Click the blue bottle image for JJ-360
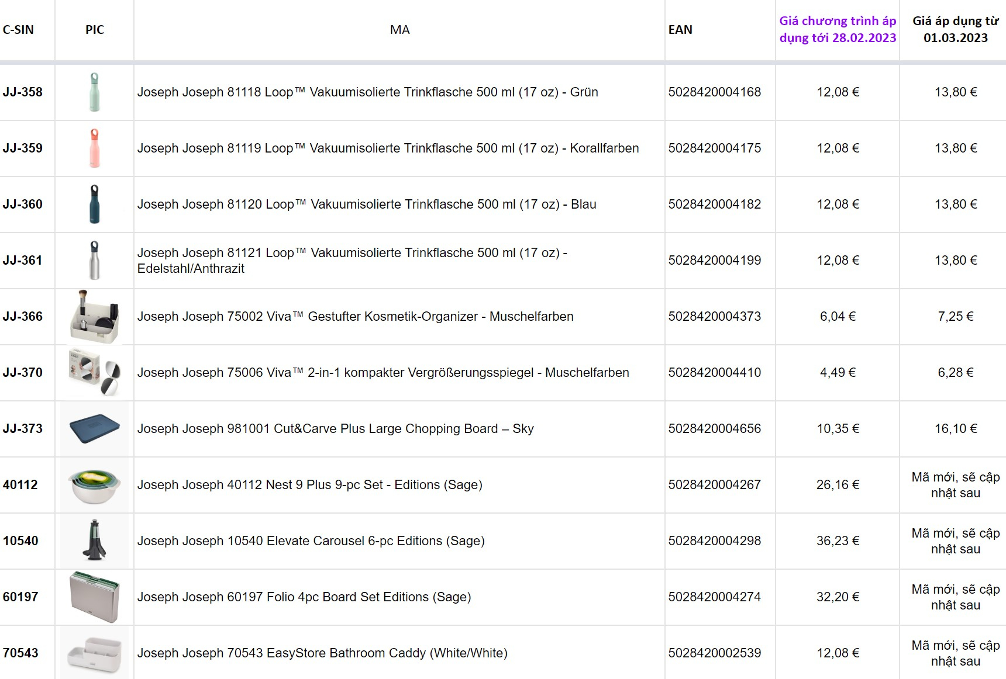Image resolution: width=1006 pixels, height=679 pixels. tap(94, 204)
